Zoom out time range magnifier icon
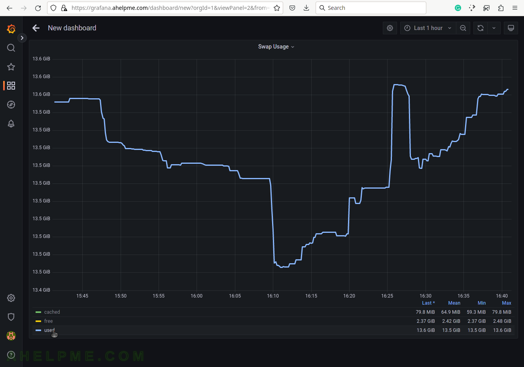Image resolution: width=524 pixels, height=367 pixels. point(463,28)
